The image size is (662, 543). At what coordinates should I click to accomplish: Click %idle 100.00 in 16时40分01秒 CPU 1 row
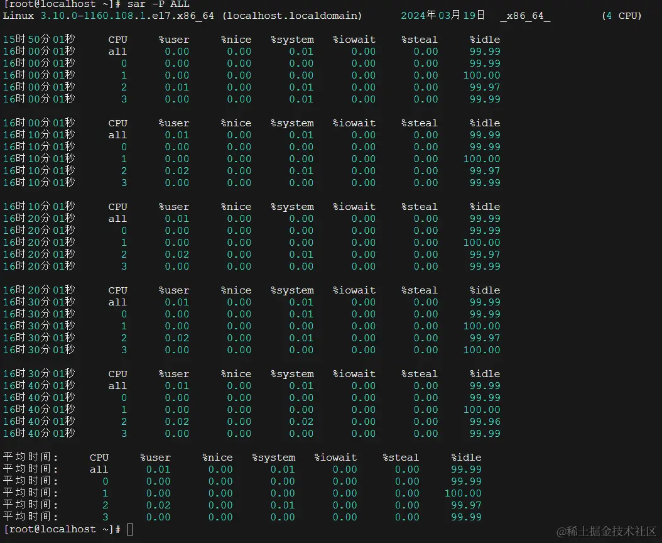click(482, 410)
